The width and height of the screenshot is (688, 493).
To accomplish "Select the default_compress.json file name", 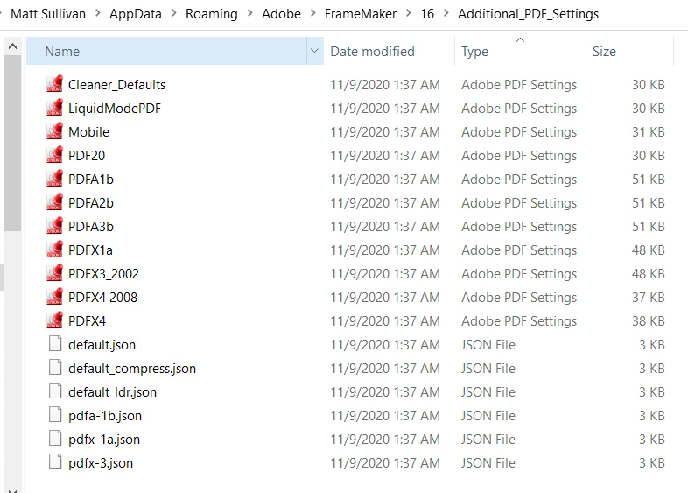I will tap(132, 369).
